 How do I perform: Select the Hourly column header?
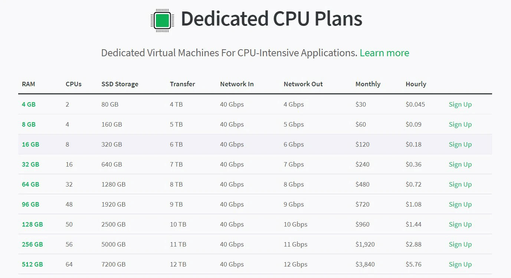416,84
